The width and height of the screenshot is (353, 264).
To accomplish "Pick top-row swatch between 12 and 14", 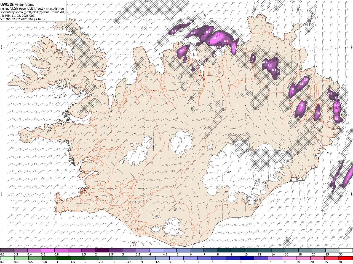I will [x=264, y=250].
